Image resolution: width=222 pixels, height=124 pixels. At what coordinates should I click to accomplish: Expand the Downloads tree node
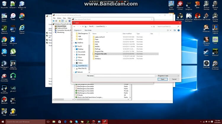[x=75, y=55]
